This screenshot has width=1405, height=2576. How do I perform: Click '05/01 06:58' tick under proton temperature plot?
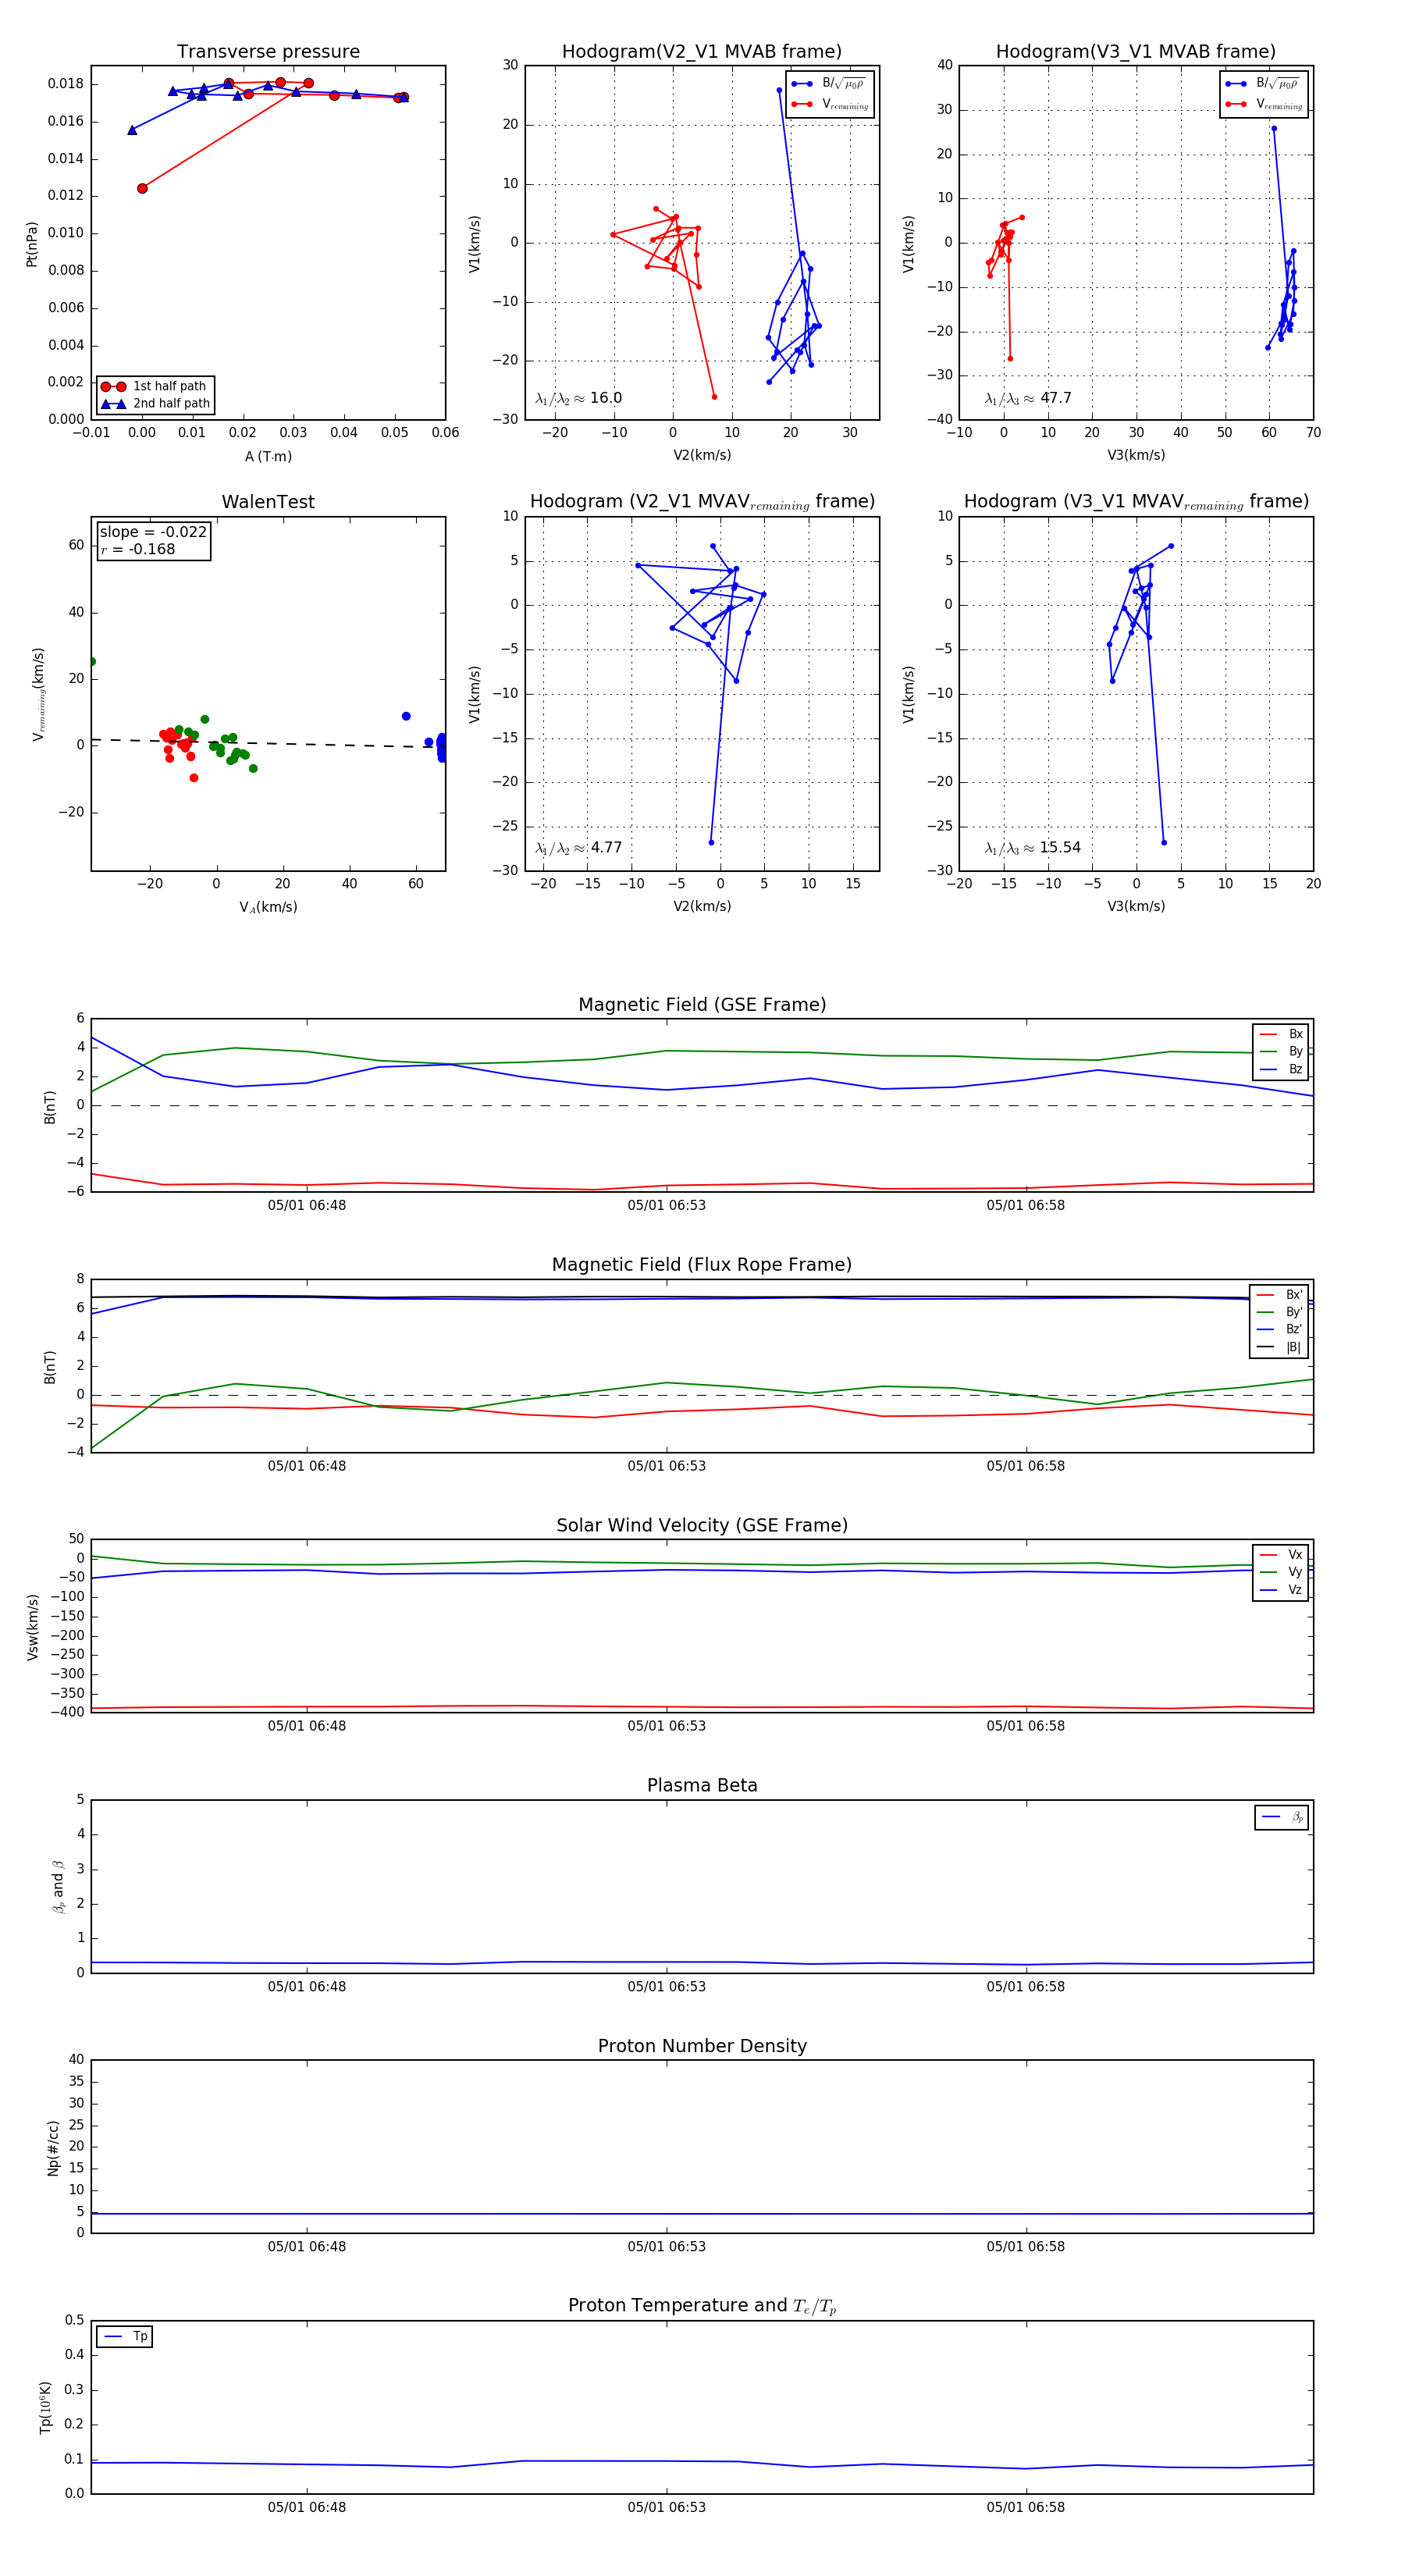pyautogui.click(x=1026, y=2507)
